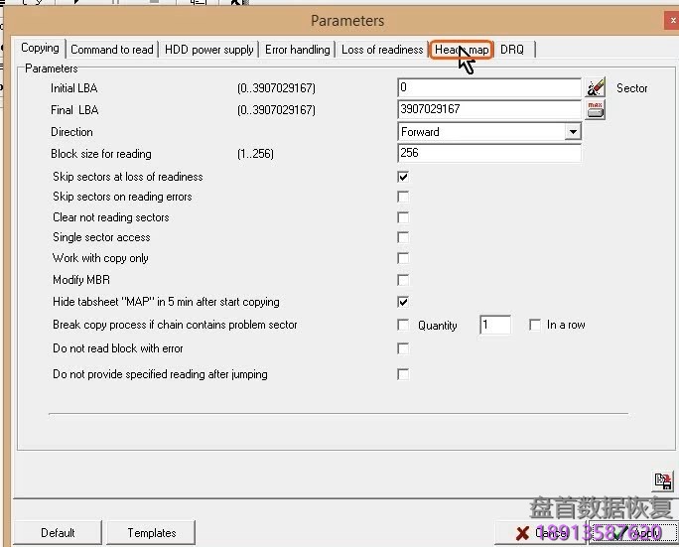Open the Direction dropdown arrow
This screenshot has width=679, height=547.
tap(573, 132)
